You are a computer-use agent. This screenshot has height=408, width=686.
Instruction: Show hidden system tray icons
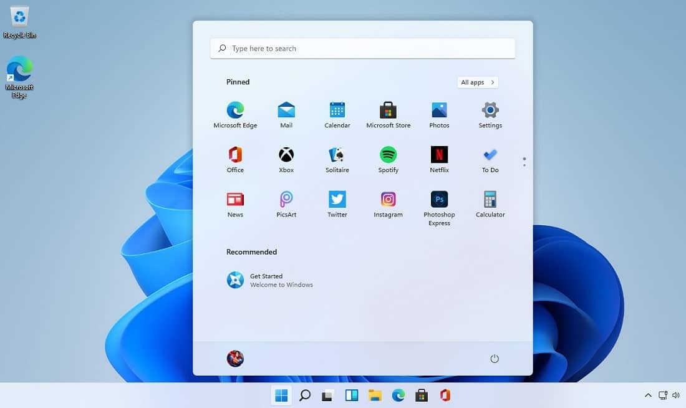coord(648,396)
